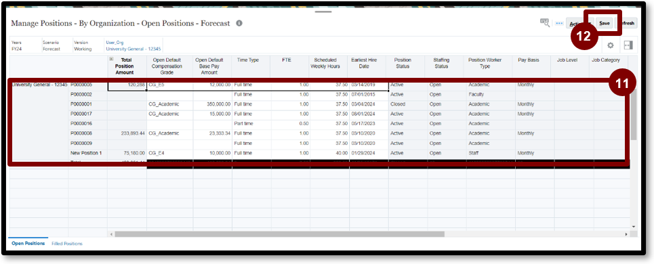Open the Actions dropdown menu
Image resolution: width=654 pixels, height=264 pixels.
pos(577,24)
